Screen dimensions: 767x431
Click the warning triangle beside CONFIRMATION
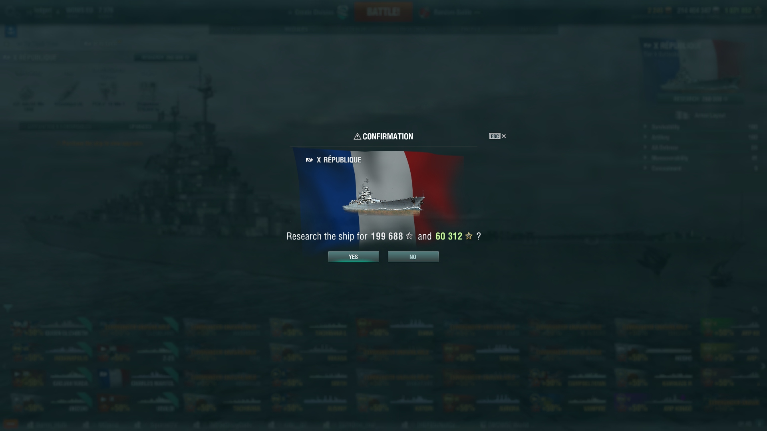(358, 136)
